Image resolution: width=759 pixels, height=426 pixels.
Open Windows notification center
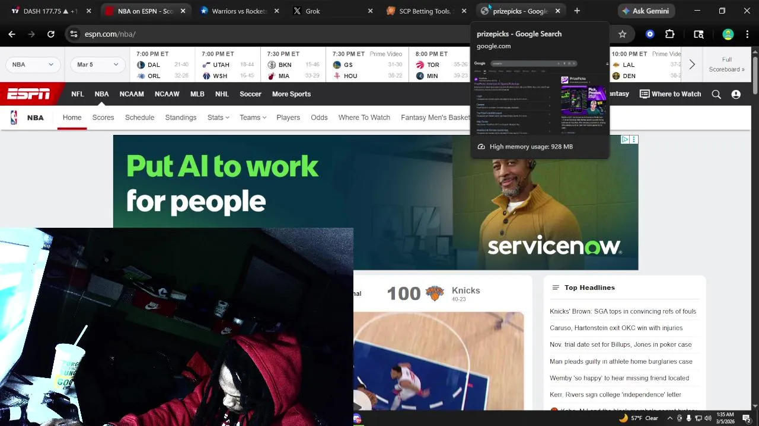coord(747,418)
